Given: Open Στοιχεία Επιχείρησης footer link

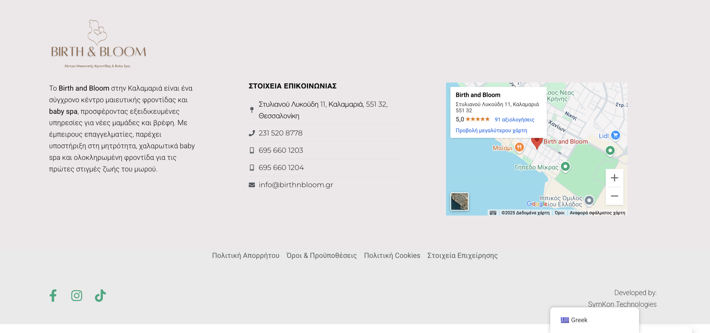Looking at the screenshot, I should click(x=462, y=255).
